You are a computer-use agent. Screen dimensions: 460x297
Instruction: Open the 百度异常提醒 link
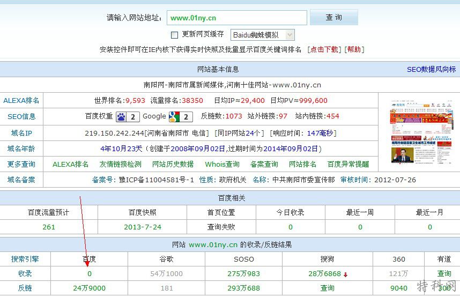(348, 164)
